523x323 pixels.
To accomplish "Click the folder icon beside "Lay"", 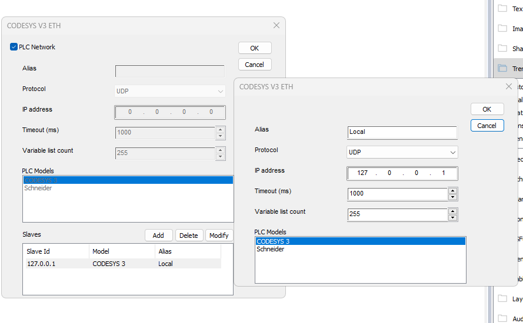I will point(502,298).
